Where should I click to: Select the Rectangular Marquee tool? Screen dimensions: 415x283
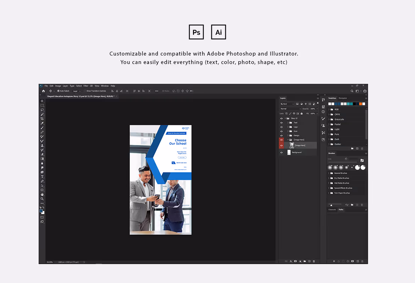coord(42,105)
